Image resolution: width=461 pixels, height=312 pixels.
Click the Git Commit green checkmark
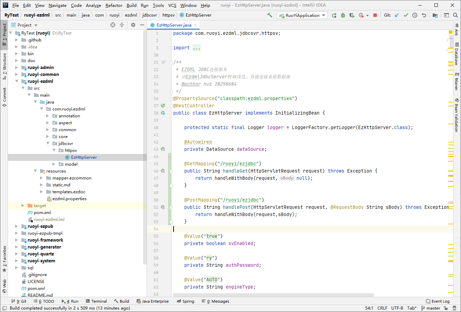tap(406, 15)
